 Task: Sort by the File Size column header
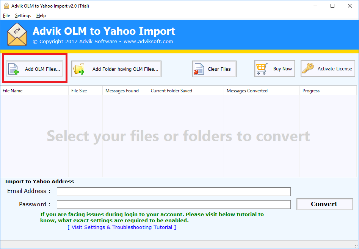click(x=85, y=91)
